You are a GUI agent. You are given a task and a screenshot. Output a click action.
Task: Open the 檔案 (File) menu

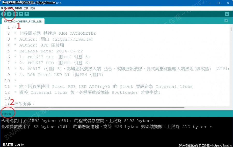point(3,8)
